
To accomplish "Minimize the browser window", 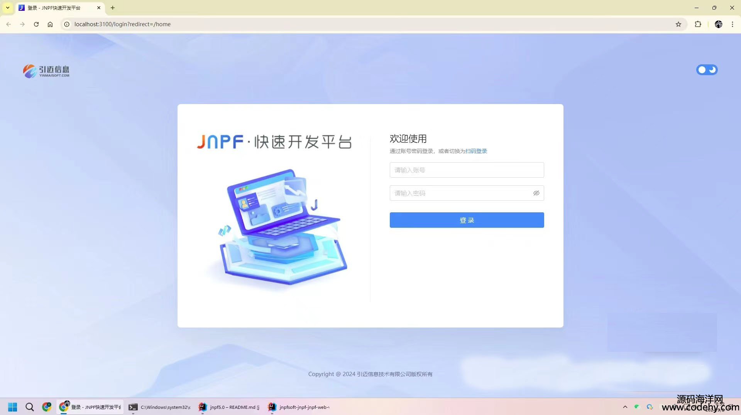I will point(696,8).
